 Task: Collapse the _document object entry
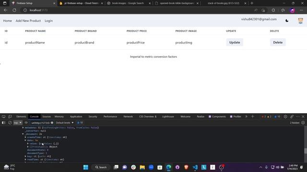click(23, 134)
